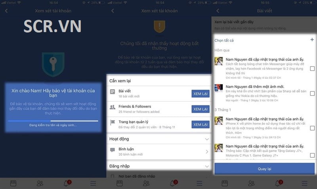The height and width of the screenshot is (189, 317).
Task: Select Chọn tất cả link
Action: [224, 40]
